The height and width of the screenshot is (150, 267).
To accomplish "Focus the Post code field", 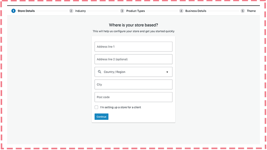I will pos(133,97).
